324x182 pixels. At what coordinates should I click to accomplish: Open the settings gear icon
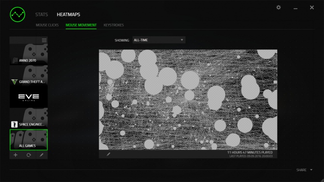(279, 7)
